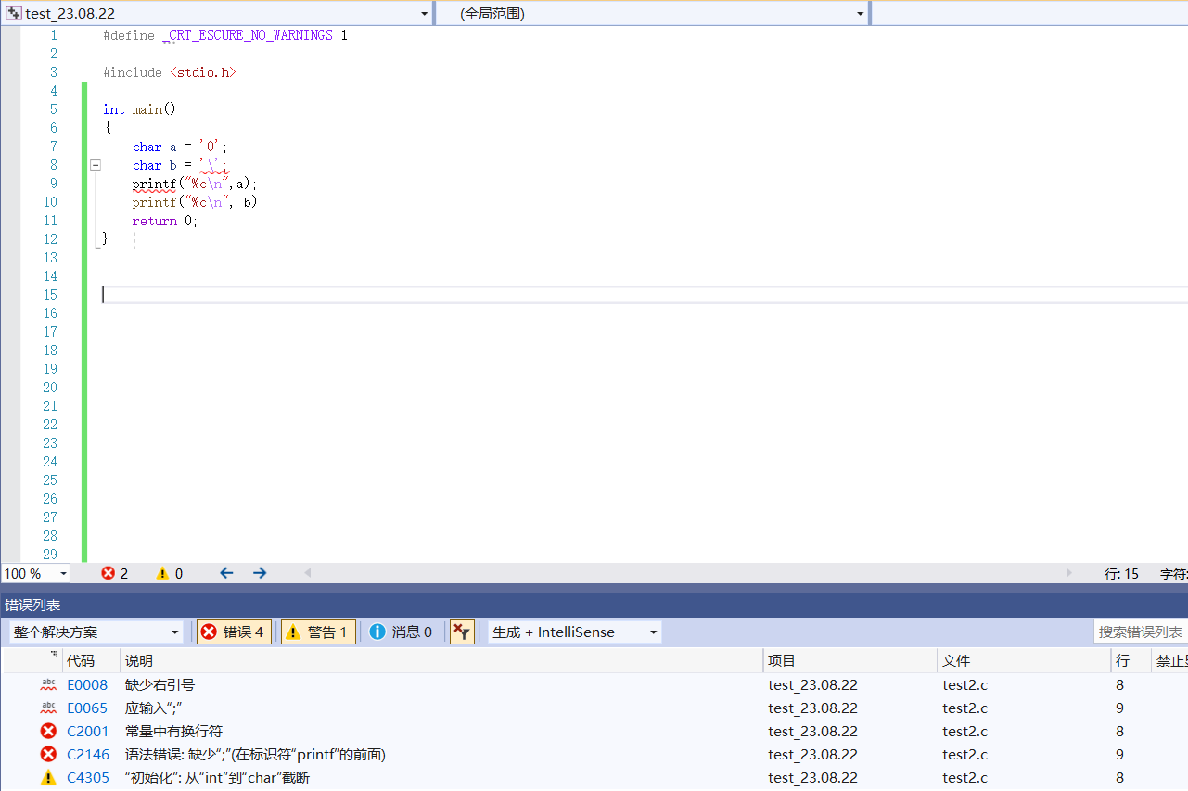Open the E0008 error code link
This screenshot has width=1188, height=791.
pyautogui.click(x=87, y=684)
